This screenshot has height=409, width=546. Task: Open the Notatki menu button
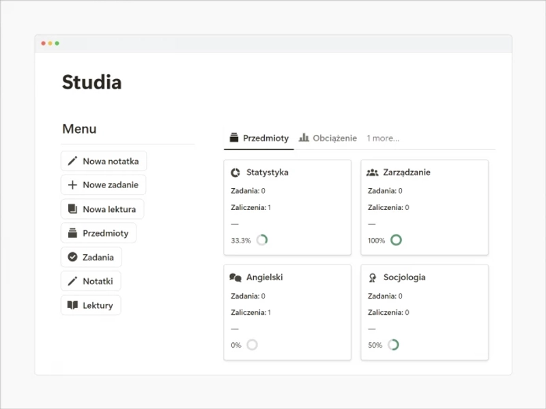click(x=91, y=281)
